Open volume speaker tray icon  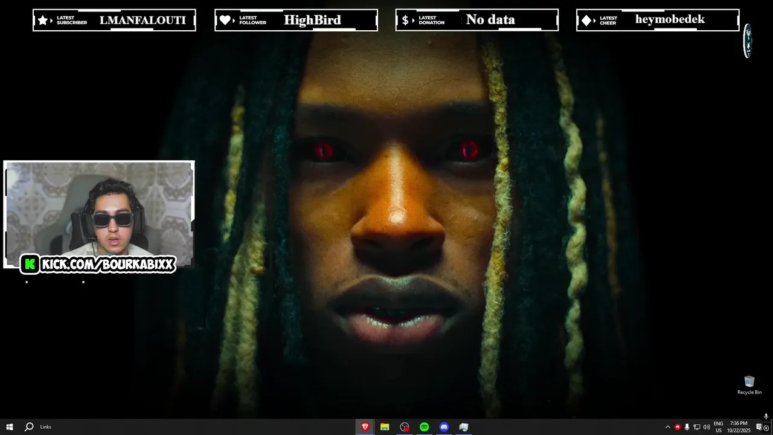(x=707, y=427)
